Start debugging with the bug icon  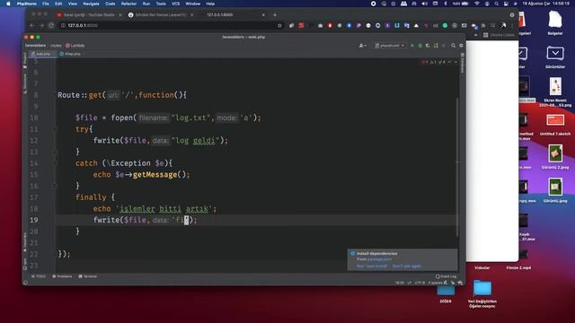(x=420, y=46)
